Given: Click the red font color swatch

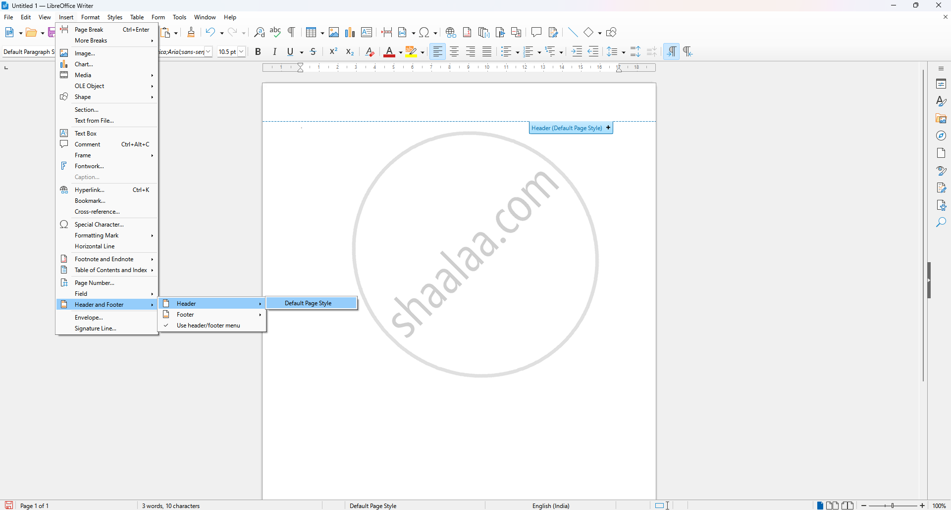Looking at the screenshot, I should click(x=389, y=52).
